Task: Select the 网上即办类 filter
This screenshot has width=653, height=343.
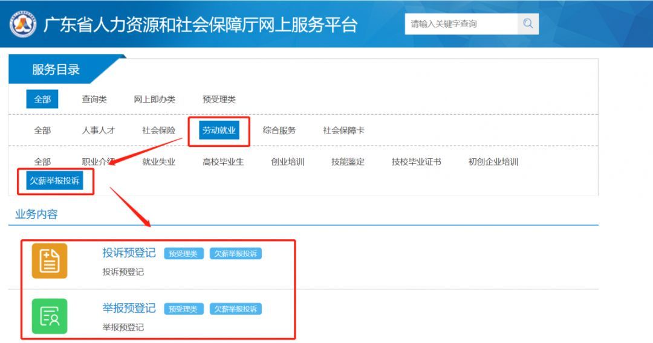Action: (154, 99)
